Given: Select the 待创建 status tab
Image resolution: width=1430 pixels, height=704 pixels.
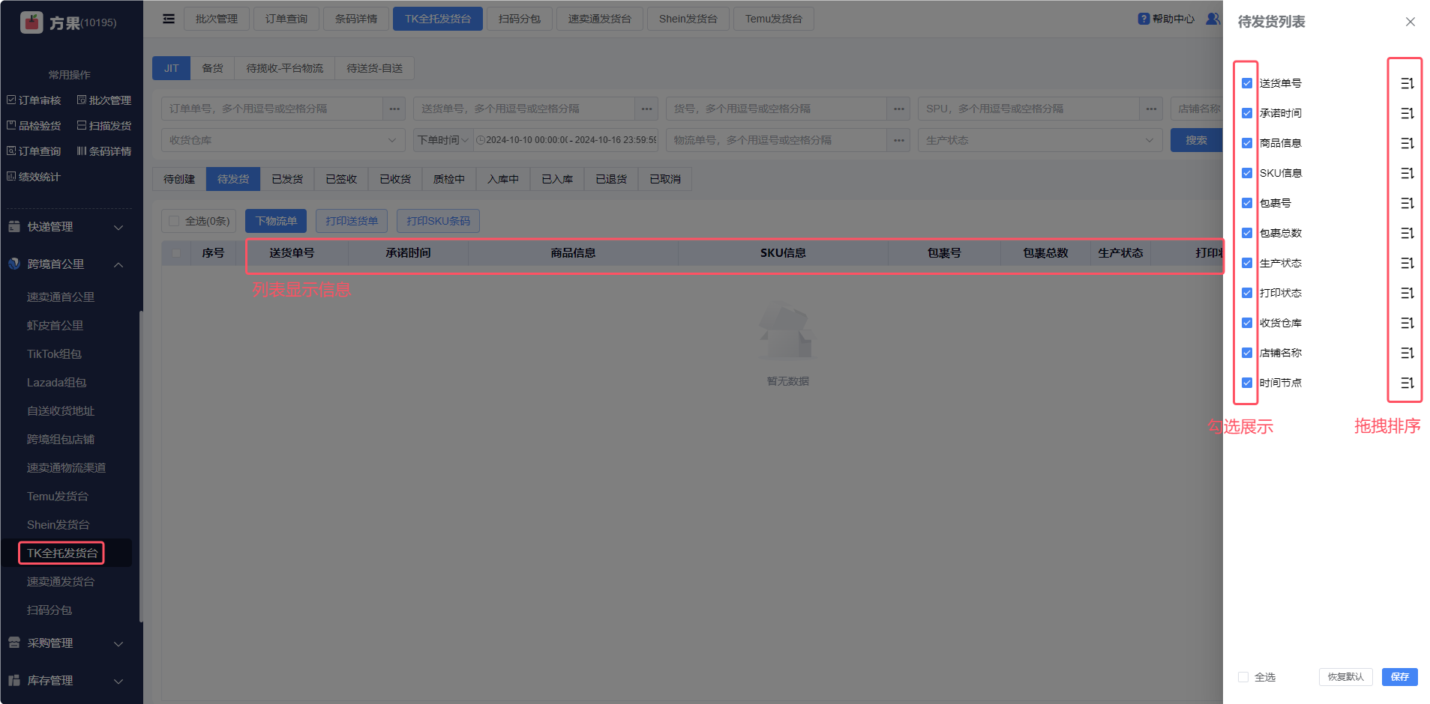Looking at the screenshot, I should (179, 179).
